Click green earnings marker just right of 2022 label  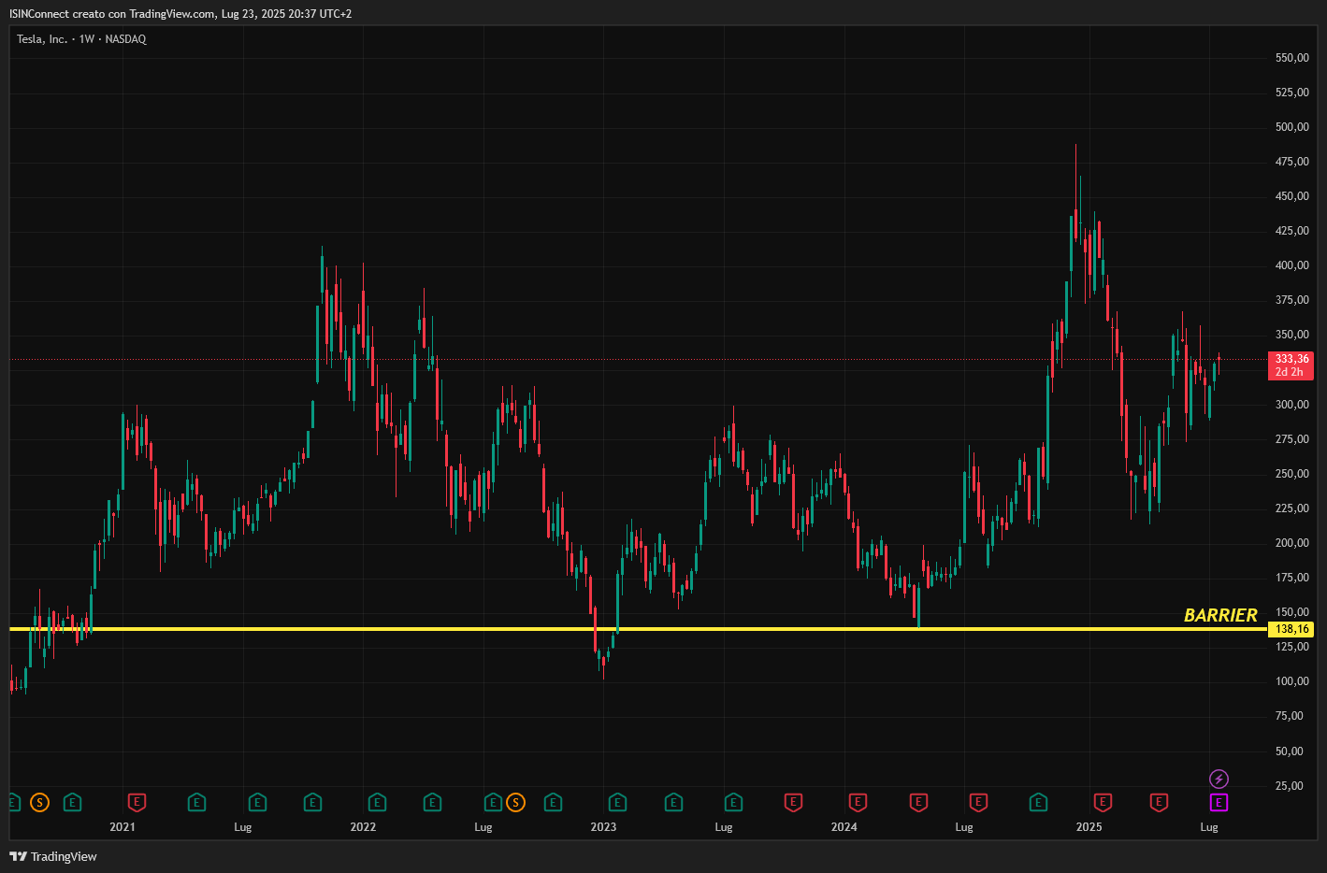pos(377,802)
